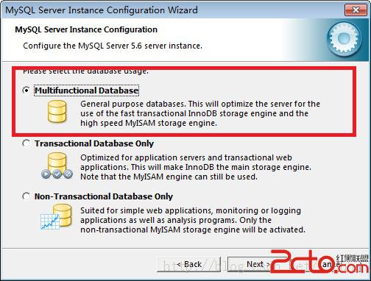This screenshot has width=371, height=281.
Task: Close the Configuration Wizard window with the X
Action: pos(356,10)
